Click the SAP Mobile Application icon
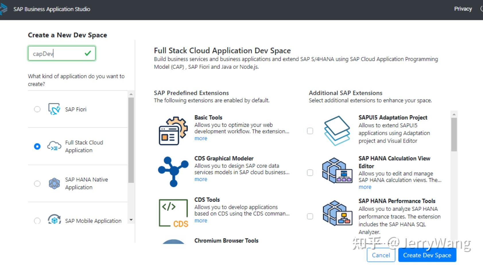483x265 pixels. tap(54, 220)
